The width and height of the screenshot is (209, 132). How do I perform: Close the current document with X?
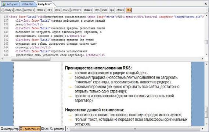click(x=206, y=4)
